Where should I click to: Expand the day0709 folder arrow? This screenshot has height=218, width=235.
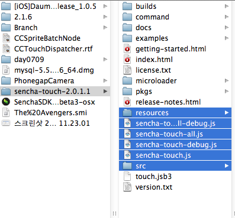(x=105, y=59)
